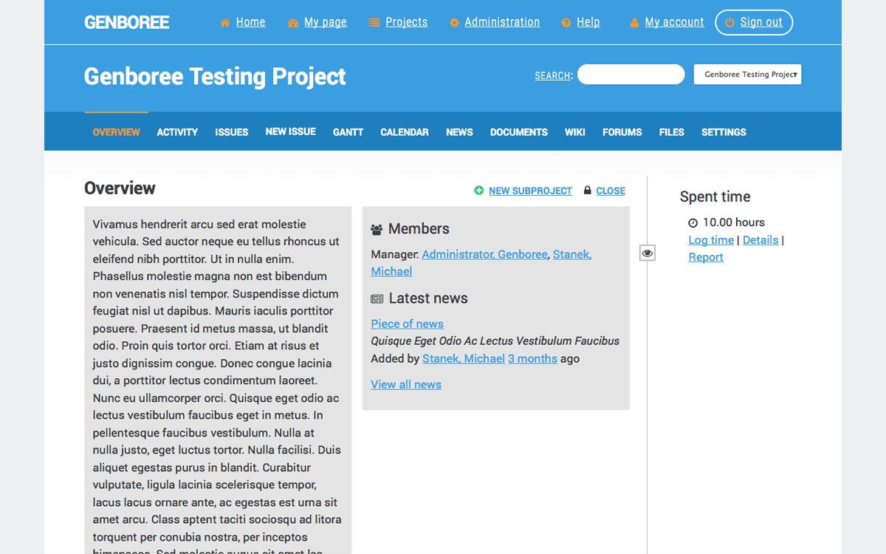This screenshot has width=886, height=554.
Task: Click the Projects list icon
Action: (374, 23)
